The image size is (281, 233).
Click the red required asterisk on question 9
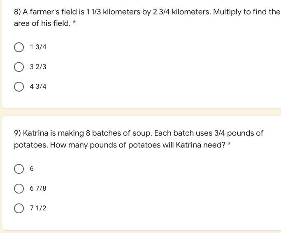coord(229,144)
